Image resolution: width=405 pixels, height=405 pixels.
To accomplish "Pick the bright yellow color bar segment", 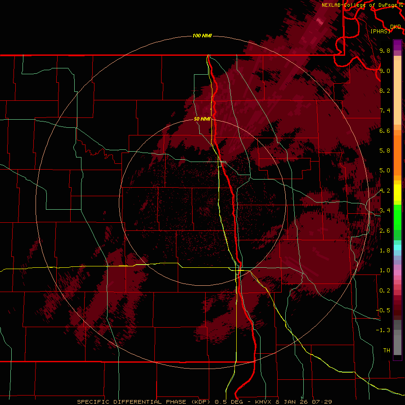I will tap(397, 193).
